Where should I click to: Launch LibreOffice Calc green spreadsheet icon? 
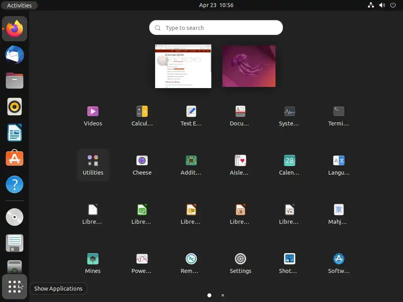coord(142,214)
